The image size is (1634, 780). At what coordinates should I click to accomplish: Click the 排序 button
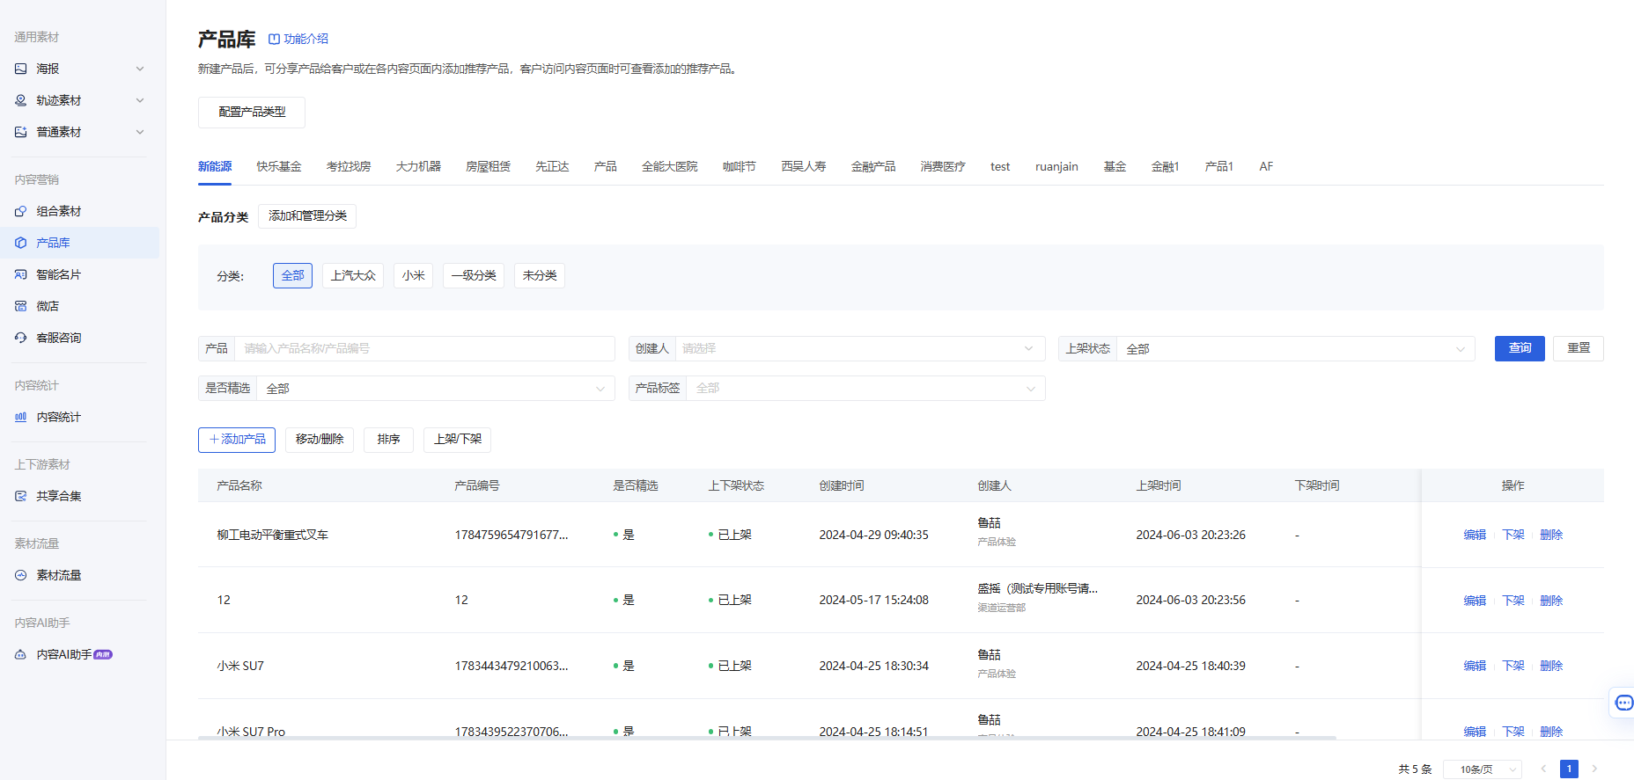coord(388,440)
